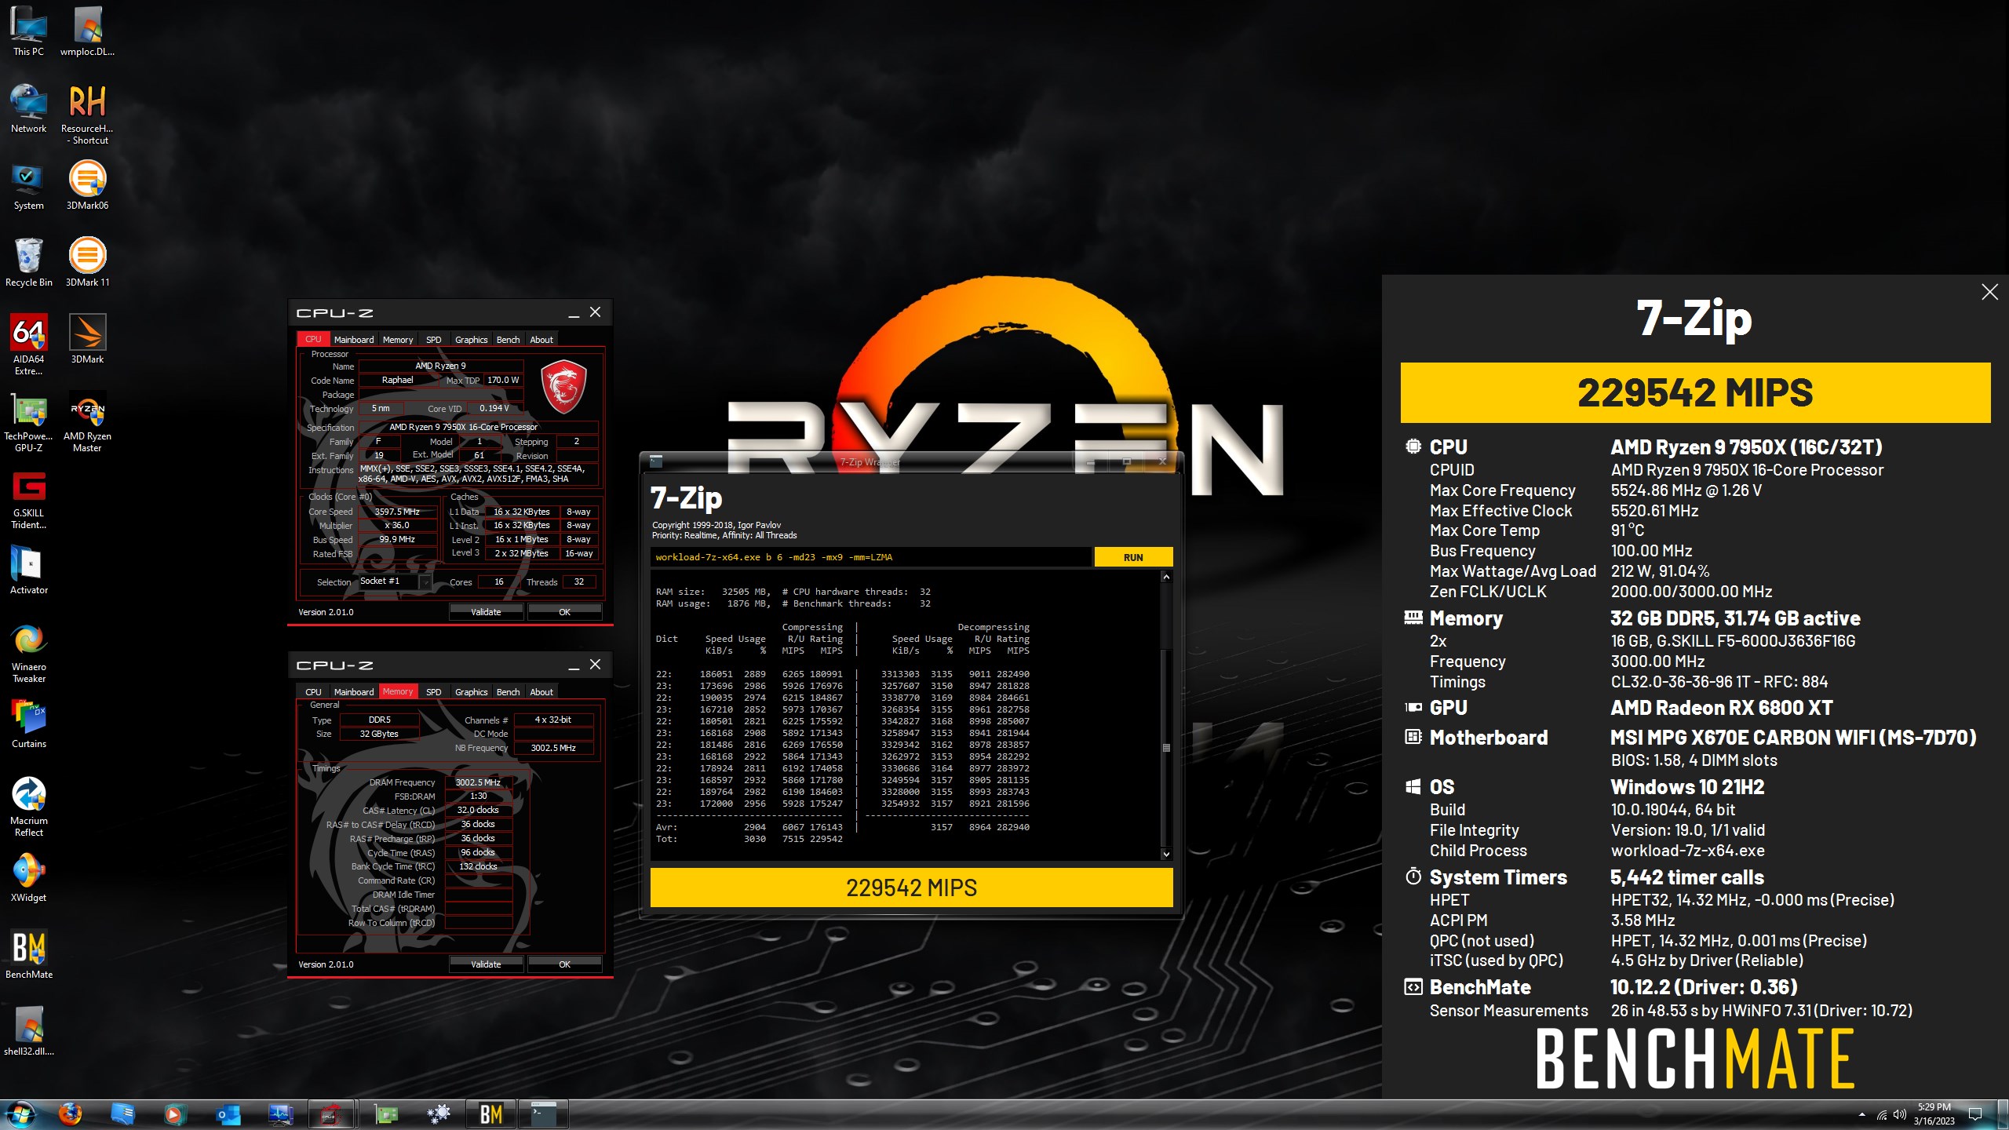The width and height of the screenshot is (2009, 1130).
Task: Open the Action Center notification icon
Action: pyautogui.click(x=1975, y=1114)
